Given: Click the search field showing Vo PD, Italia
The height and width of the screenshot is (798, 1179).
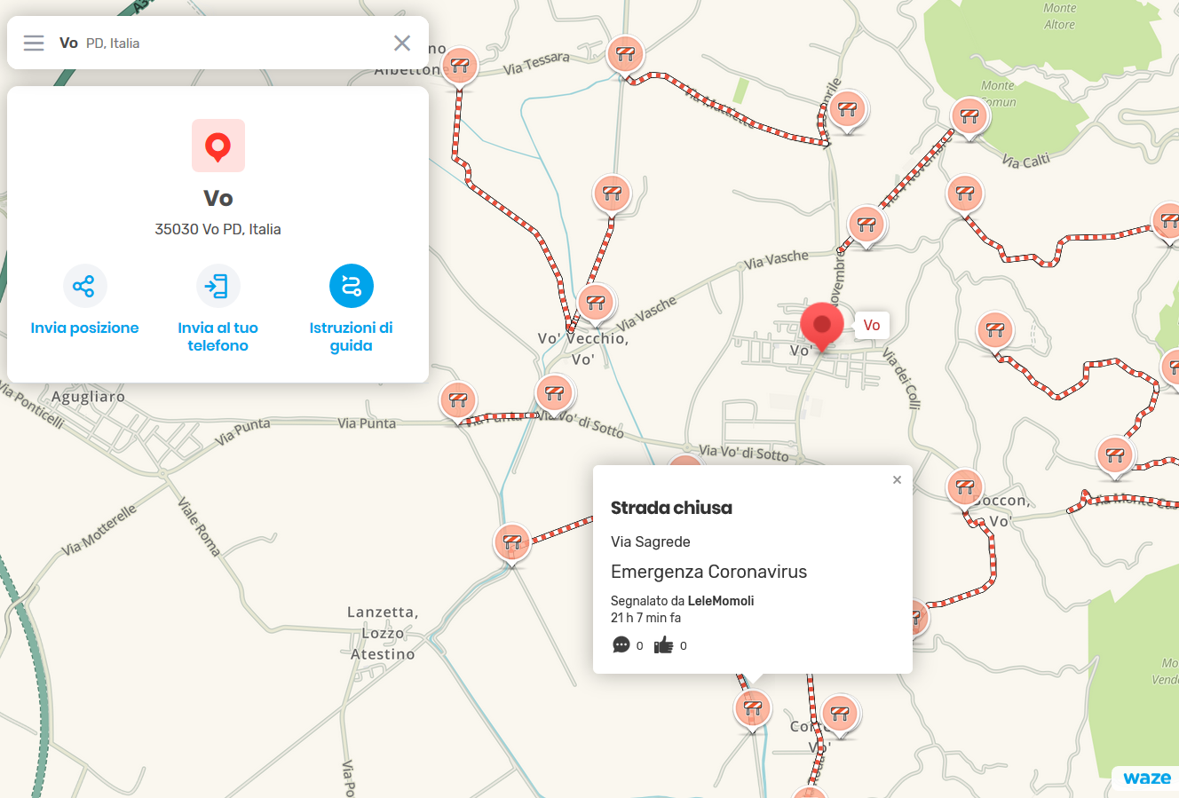Looking at the screenshot, I should point(218,43).
